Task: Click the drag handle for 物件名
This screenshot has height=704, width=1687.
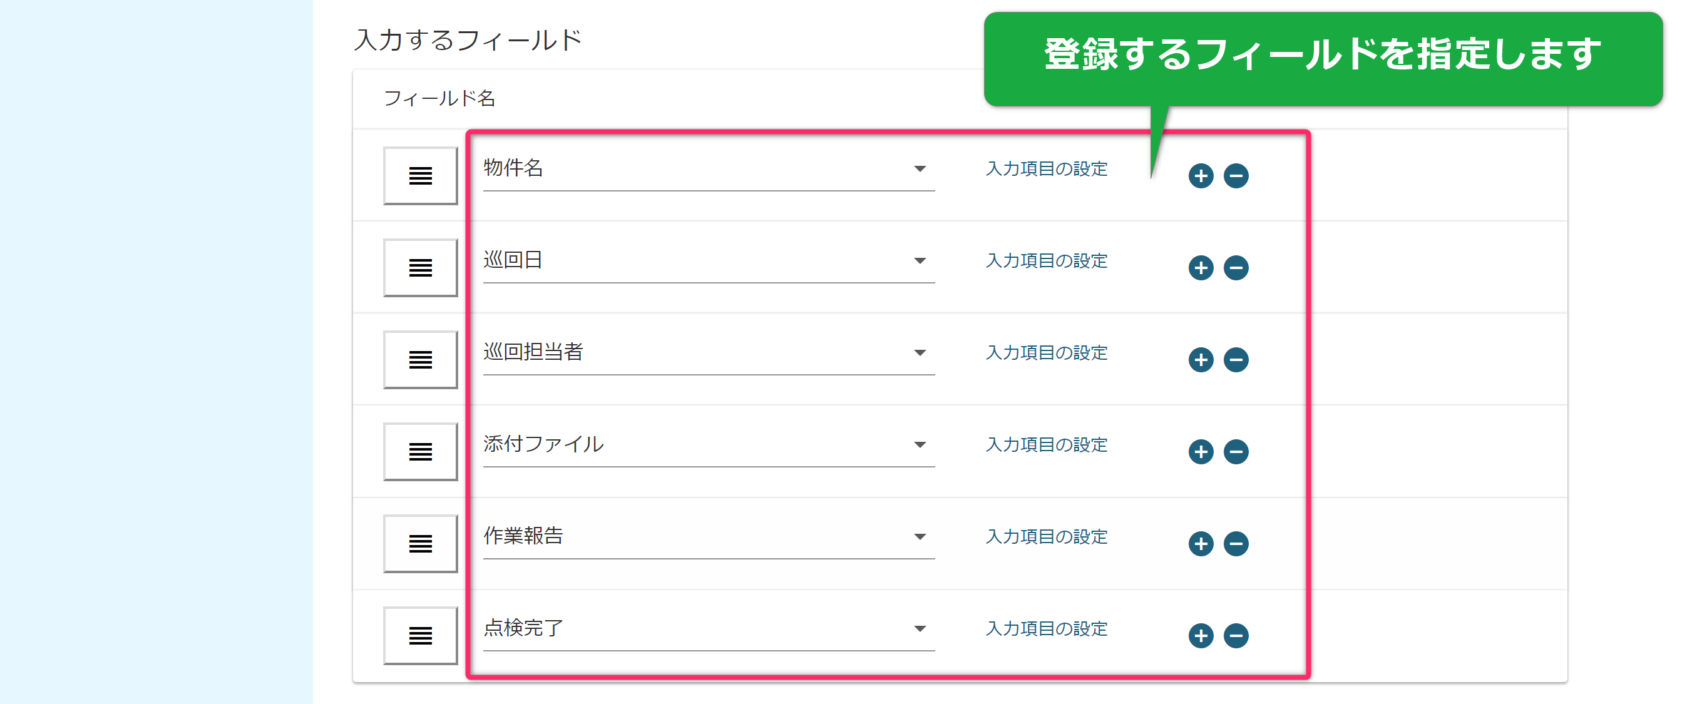Action: pyautogui.click(x=421, y=175)
